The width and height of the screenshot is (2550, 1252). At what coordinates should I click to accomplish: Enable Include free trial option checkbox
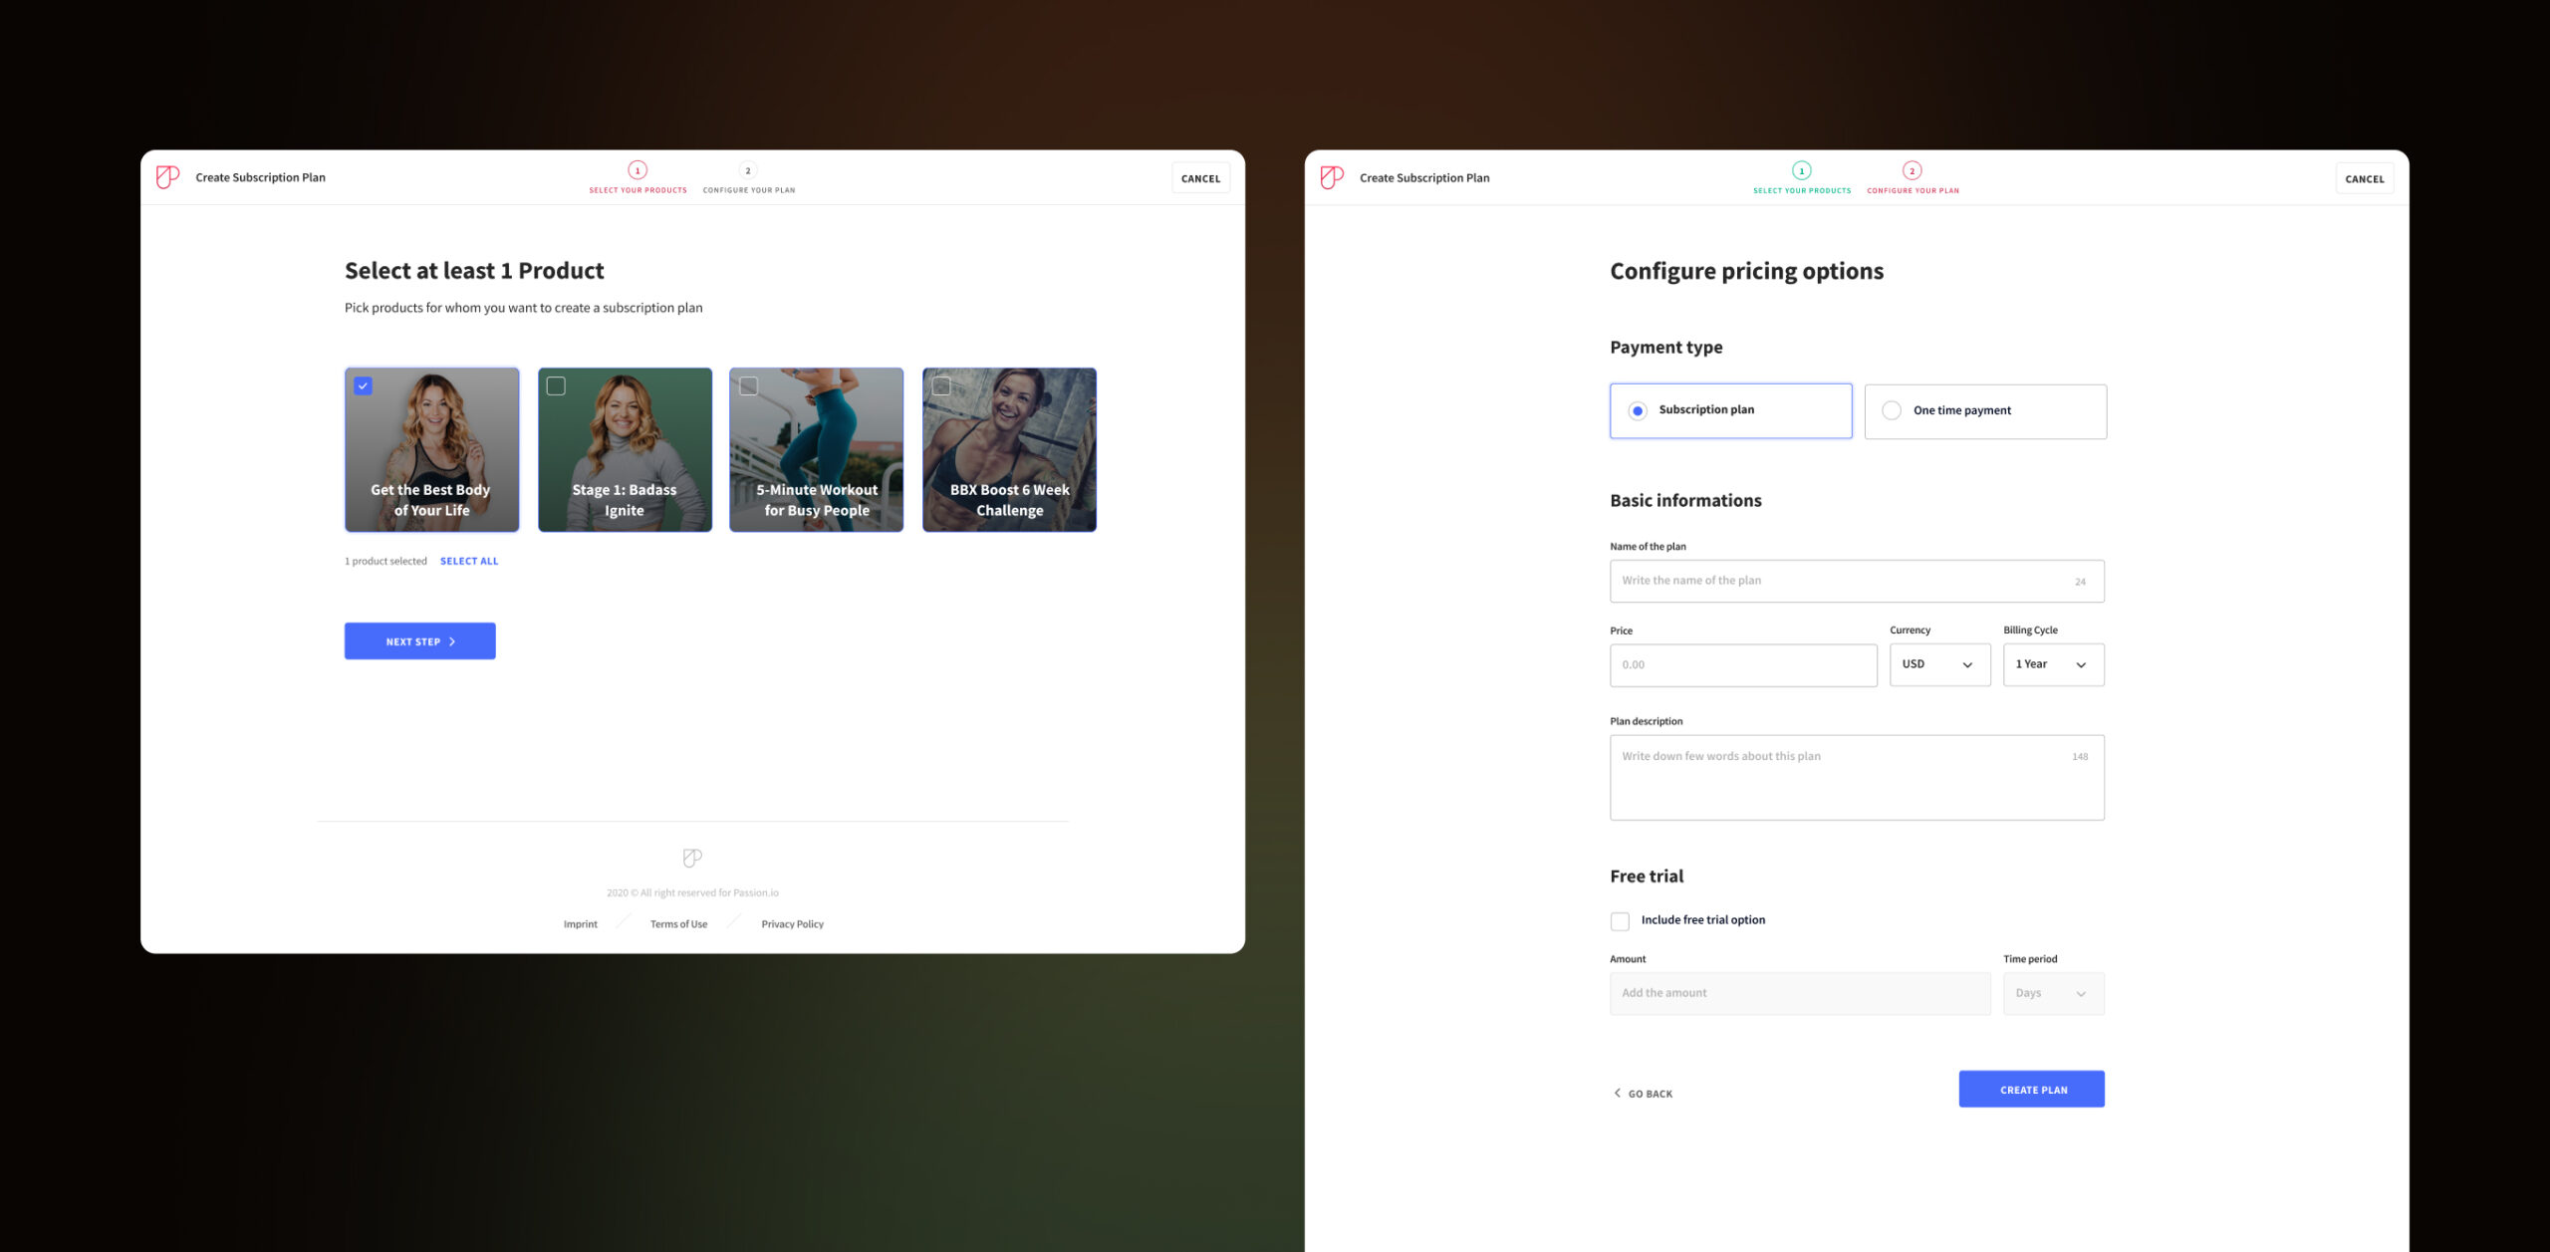point(1620,921)
